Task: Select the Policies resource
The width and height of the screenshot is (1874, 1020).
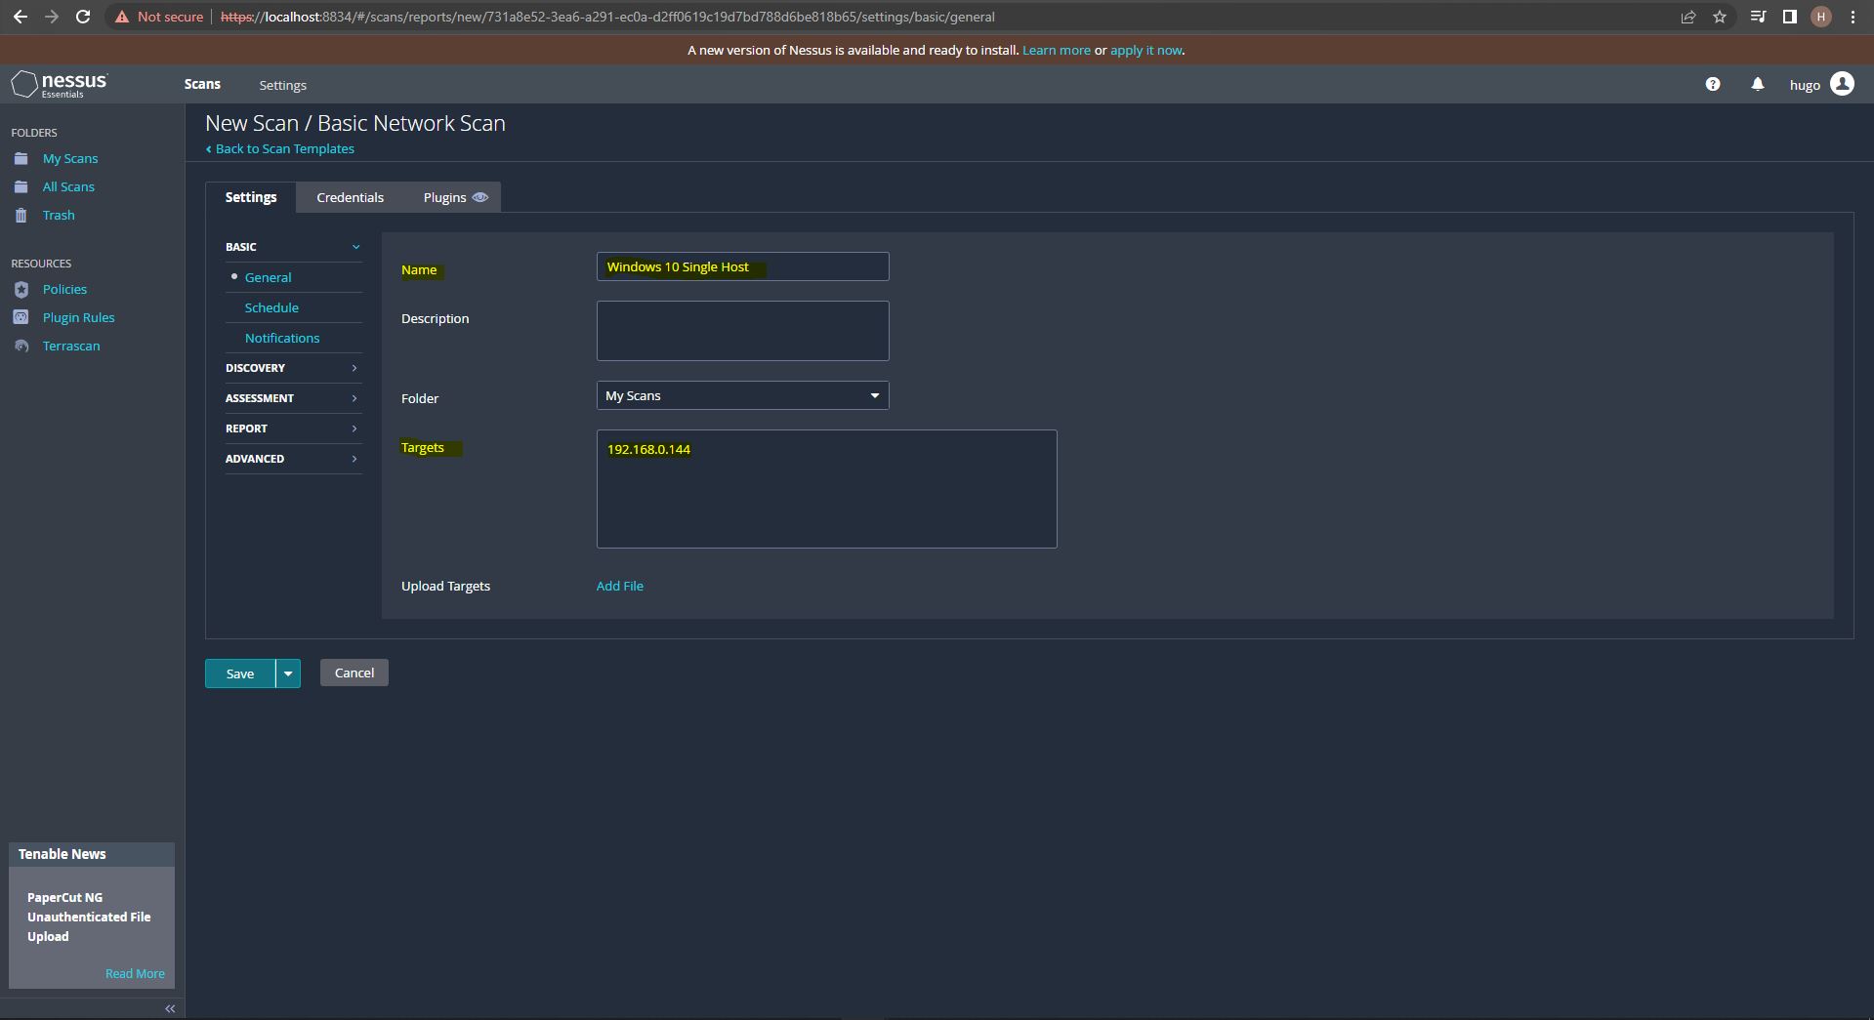Action: (65, 289)
